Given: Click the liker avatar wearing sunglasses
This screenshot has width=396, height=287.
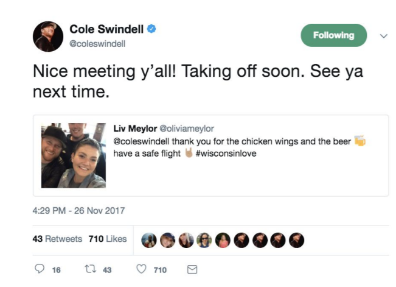Looking at the screenshot, I should [x=204, y=240].
